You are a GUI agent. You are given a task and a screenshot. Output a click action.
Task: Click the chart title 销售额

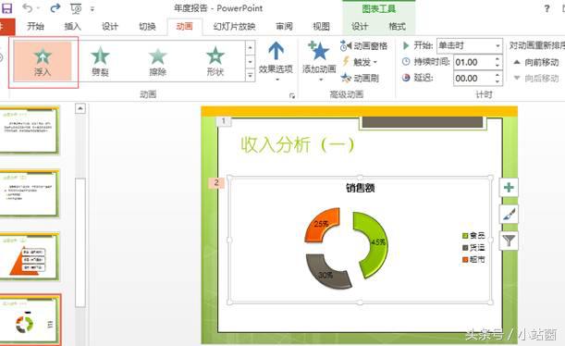pos(361,188)
